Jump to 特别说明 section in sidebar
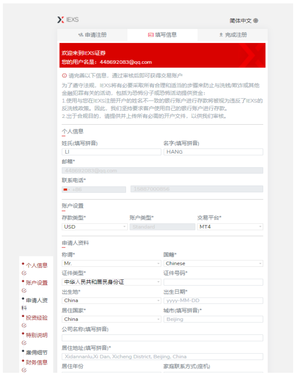Image resolution: width=296 pixels, height=376 pixels. (37, 335)
